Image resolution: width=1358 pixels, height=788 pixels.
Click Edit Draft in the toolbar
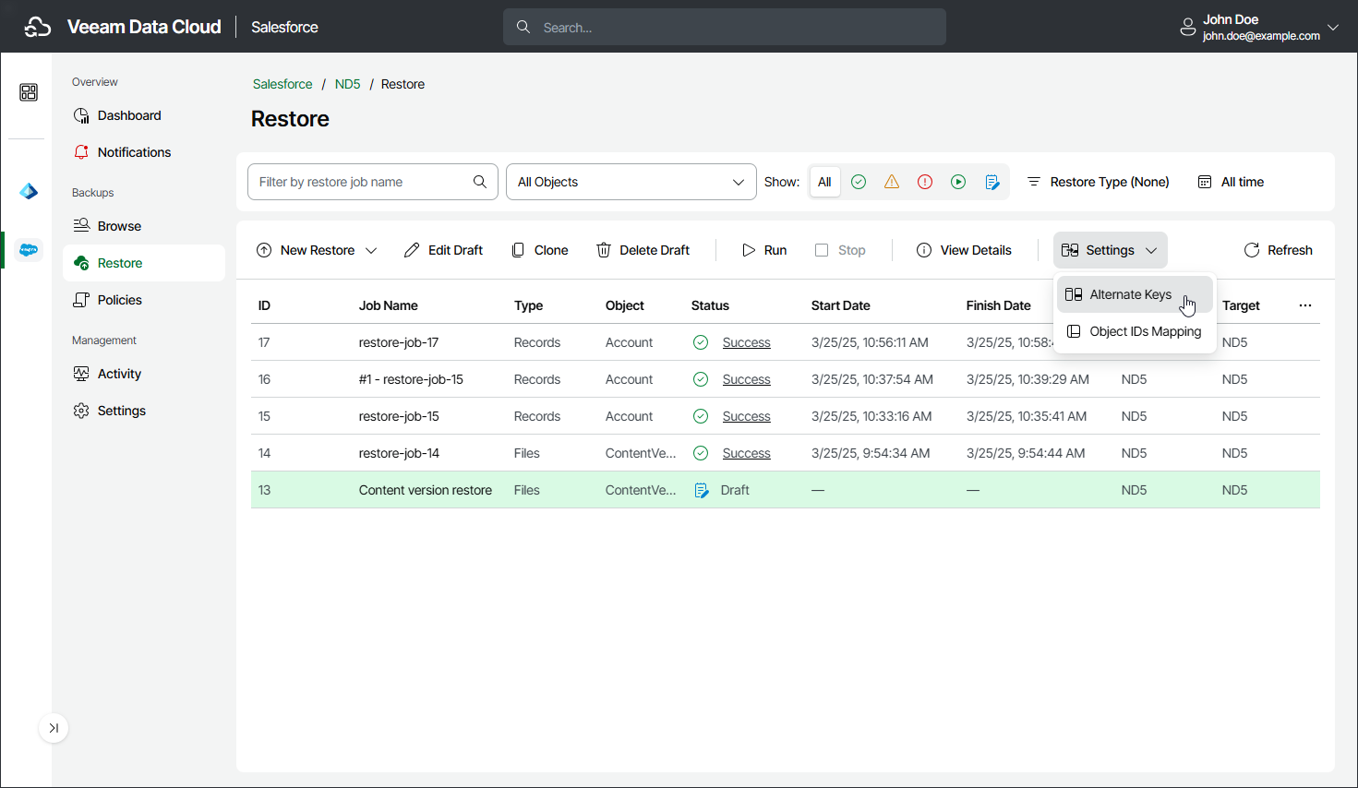(444, 250)
